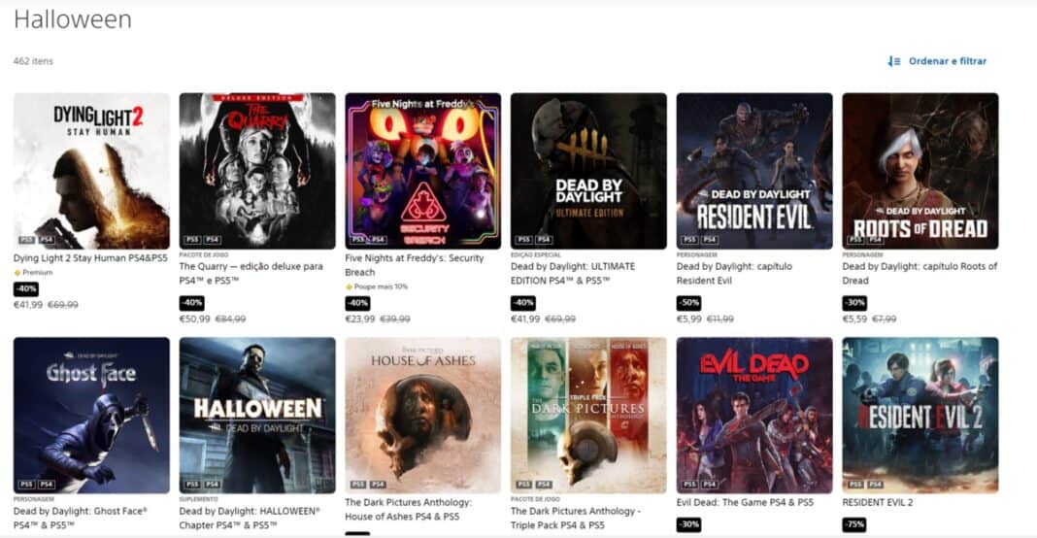1037x538 pixels.
Task: Click the Dying Light 2 Stay Human title link
Action: pyautogui.click(x=90, y=258)
